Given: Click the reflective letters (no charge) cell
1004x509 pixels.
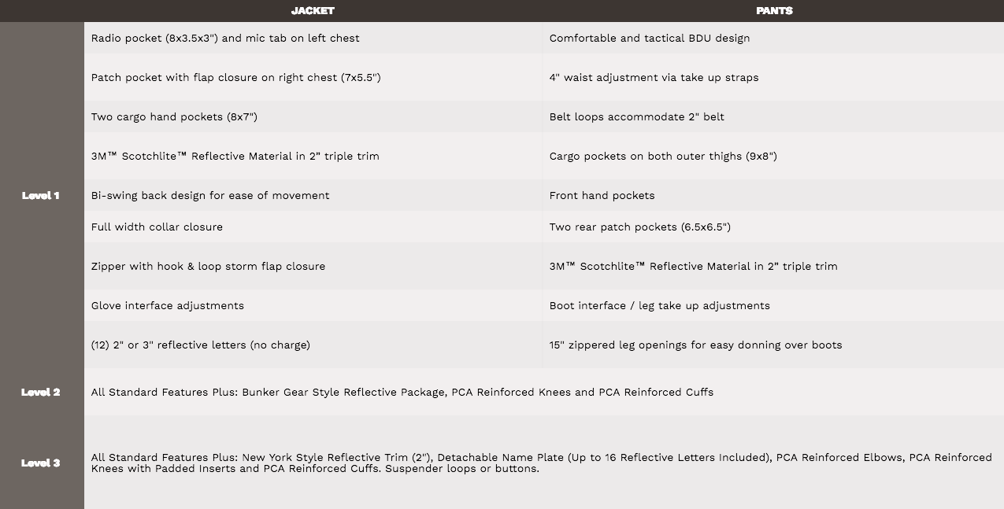Looking at the screenshot, I should [x=201, y=345].
